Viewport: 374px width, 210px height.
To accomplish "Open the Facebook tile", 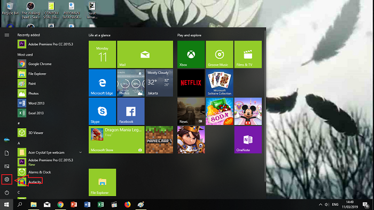I will (131, 111).
